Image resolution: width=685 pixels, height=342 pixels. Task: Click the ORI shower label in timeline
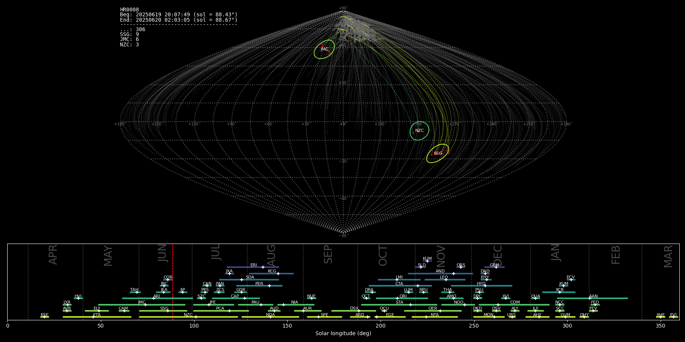click(x=403, y=296)
